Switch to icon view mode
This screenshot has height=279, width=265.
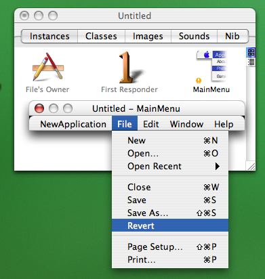tap(251, 52)
